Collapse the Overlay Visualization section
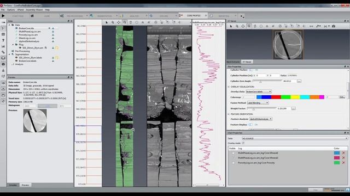This screenshot has width=350, height=196. click(229, 87)
